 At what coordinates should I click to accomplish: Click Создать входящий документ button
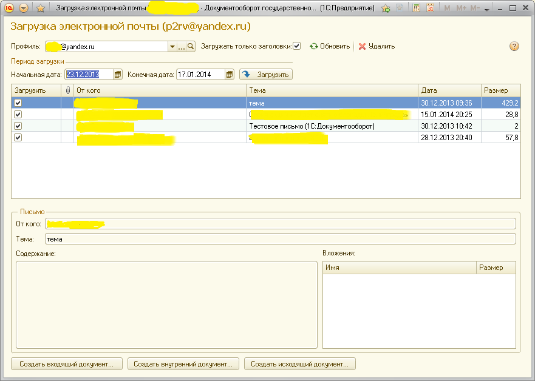(67, 364)
